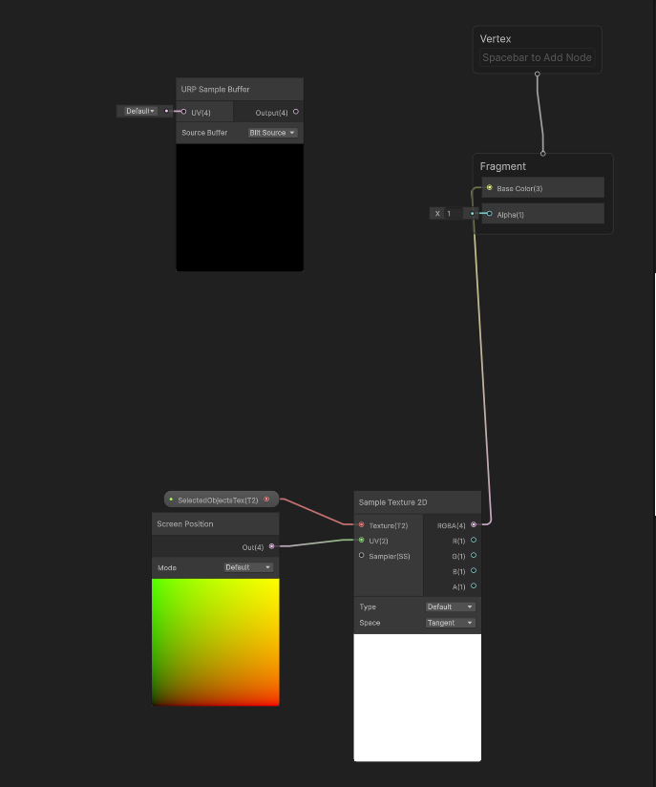Open the Screen Position Mode dropdown
656x787 pixels.
(248, 567)
